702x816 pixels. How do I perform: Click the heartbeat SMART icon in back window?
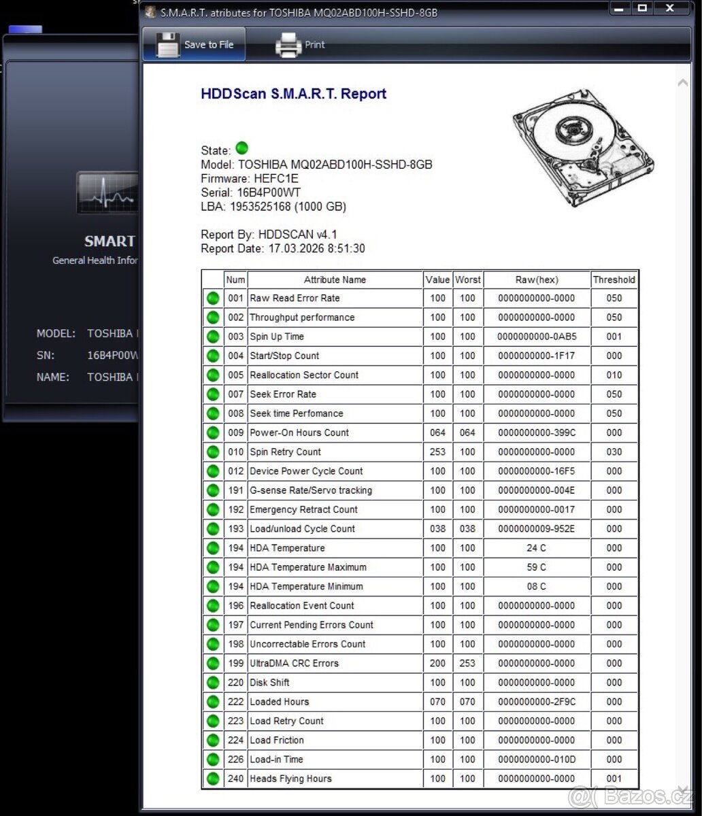(107, 192)
